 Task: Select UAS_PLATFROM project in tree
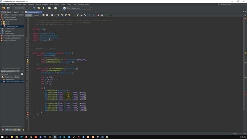click(x=10, y=40)
